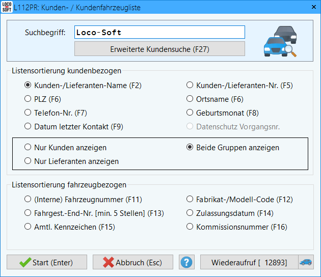Sort by (Interne) Fahrzeugnummer (F11)
Screen dimensions: 321x277
(28, 200)
